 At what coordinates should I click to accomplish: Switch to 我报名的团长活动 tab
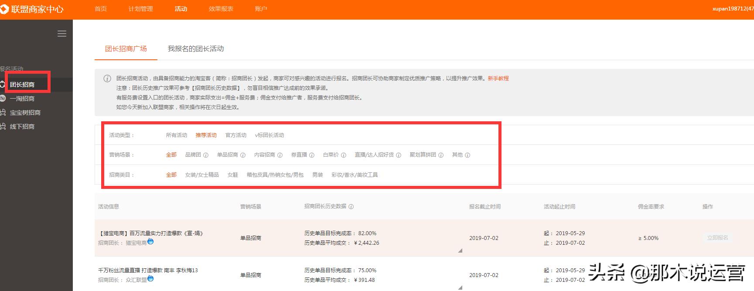(196, 48)
